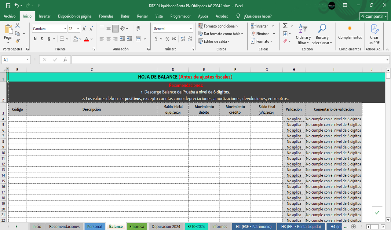
Task: Click Eliminar cells button
Action: click(x=260, y=34)
